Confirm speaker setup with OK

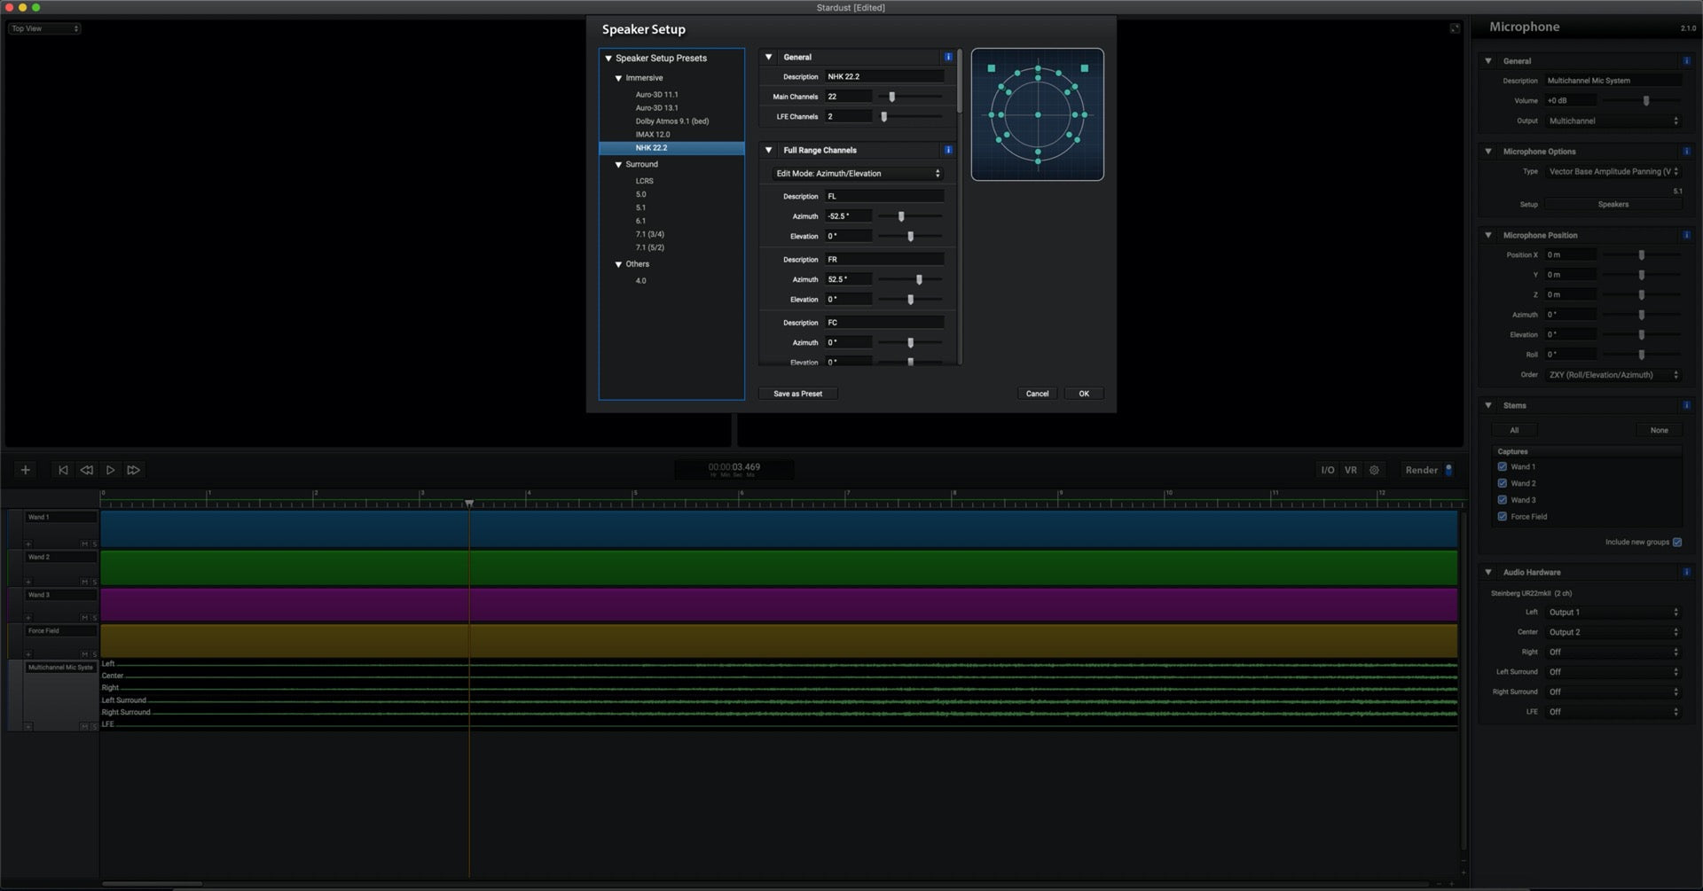tap(1083, 394)
